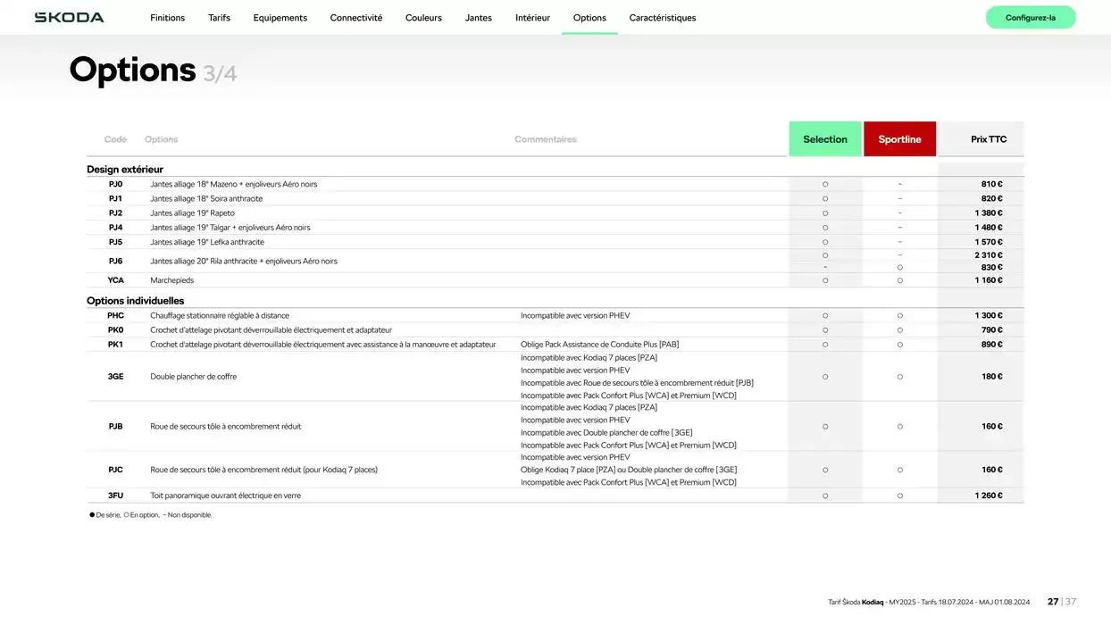Go to the Equipements section
Screen dimensions: 1111x625
point(280,18)
